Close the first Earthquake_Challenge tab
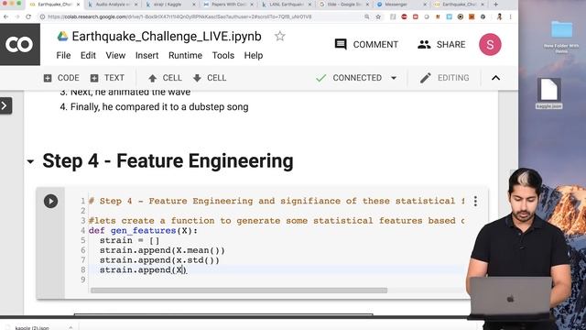 (78, 5)
